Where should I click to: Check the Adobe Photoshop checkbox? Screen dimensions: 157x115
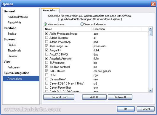point(47,42)
